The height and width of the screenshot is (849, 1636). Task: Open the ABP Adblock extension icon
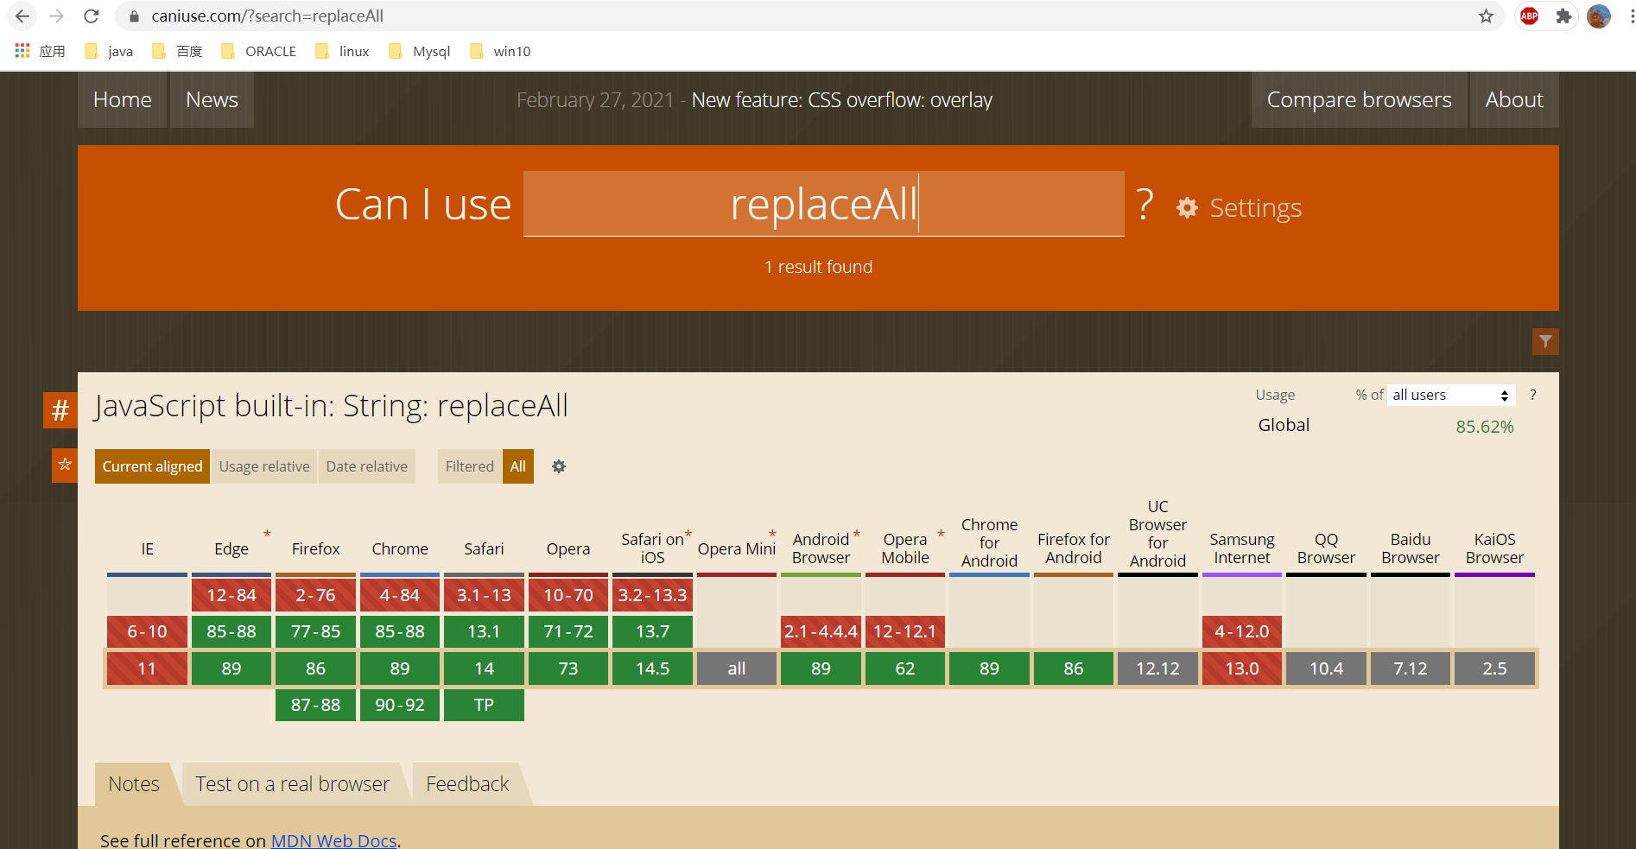[x=1529, y=16]
